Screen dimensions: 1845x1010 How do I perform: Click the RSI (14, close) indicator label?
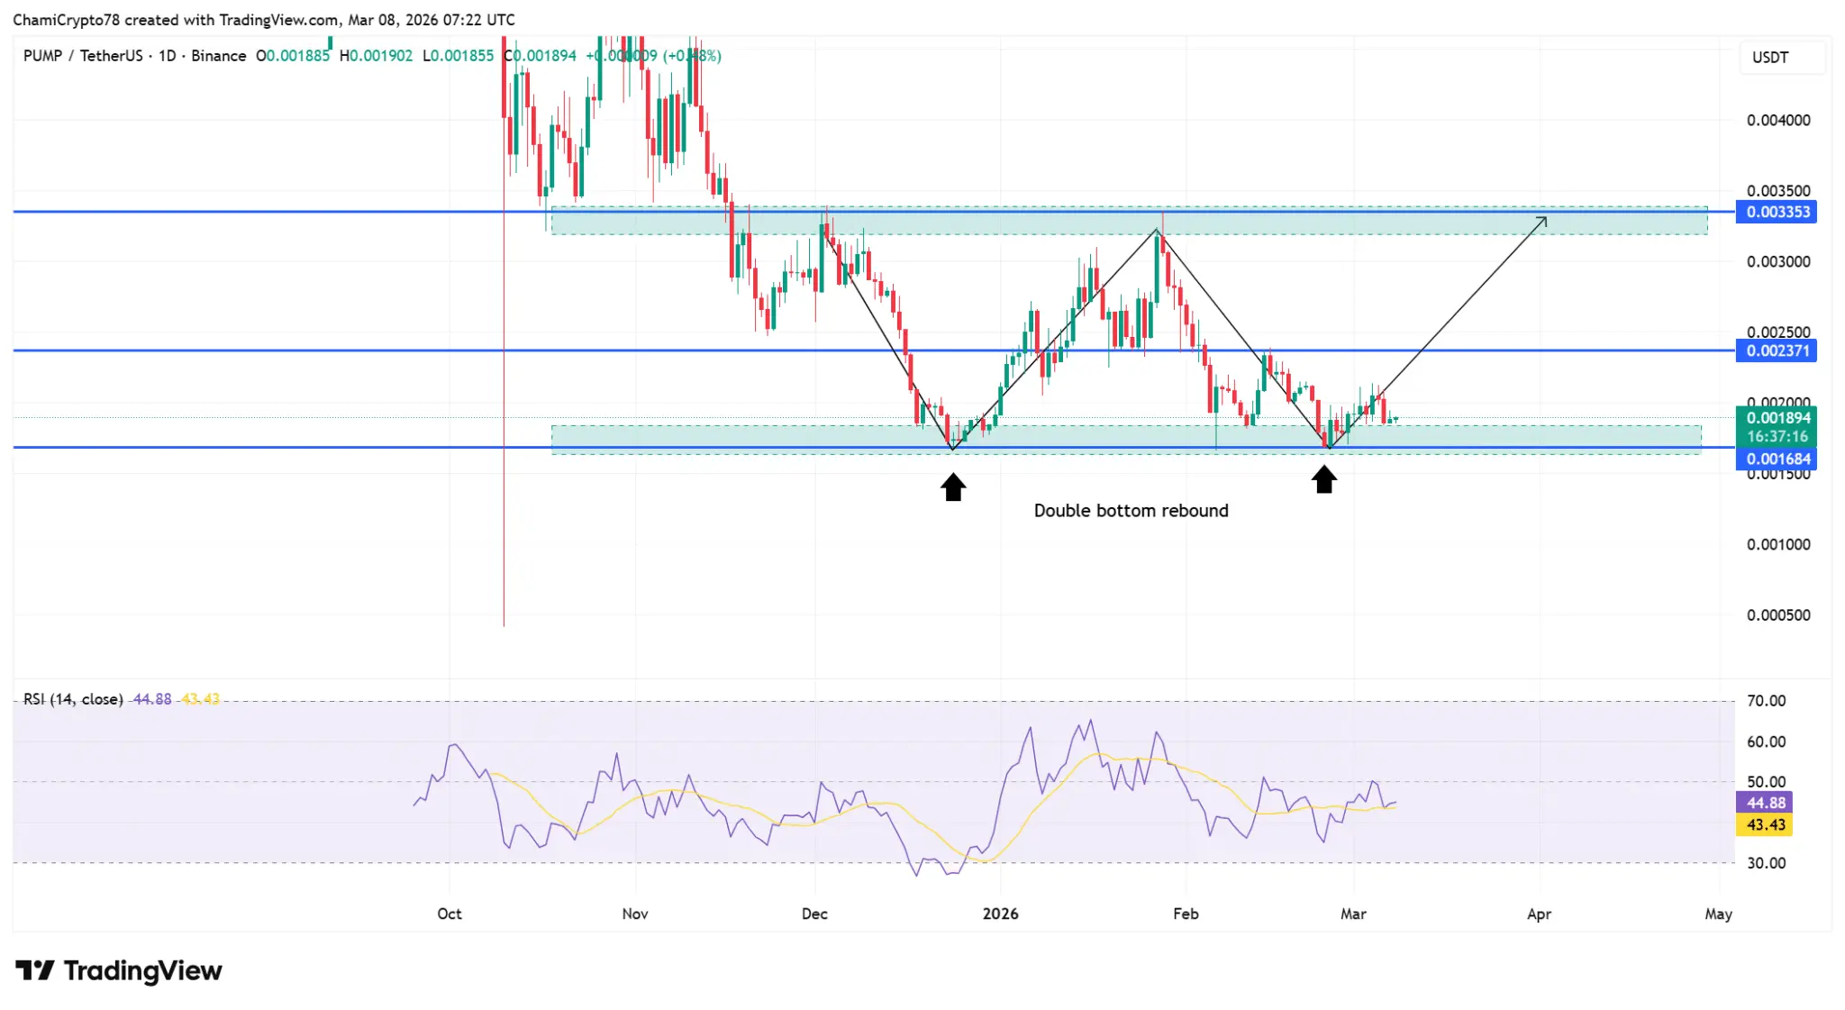[73, 699]
